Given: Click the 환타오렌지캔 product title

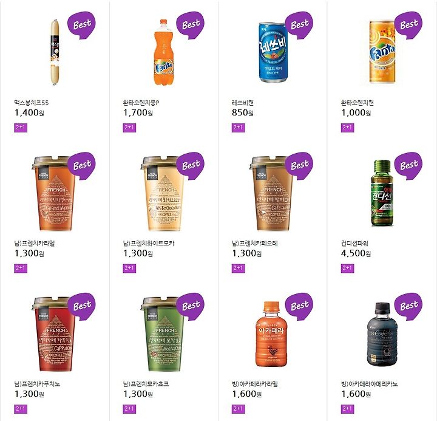Looking at the screenshot, I should click(x=357, y=103).
